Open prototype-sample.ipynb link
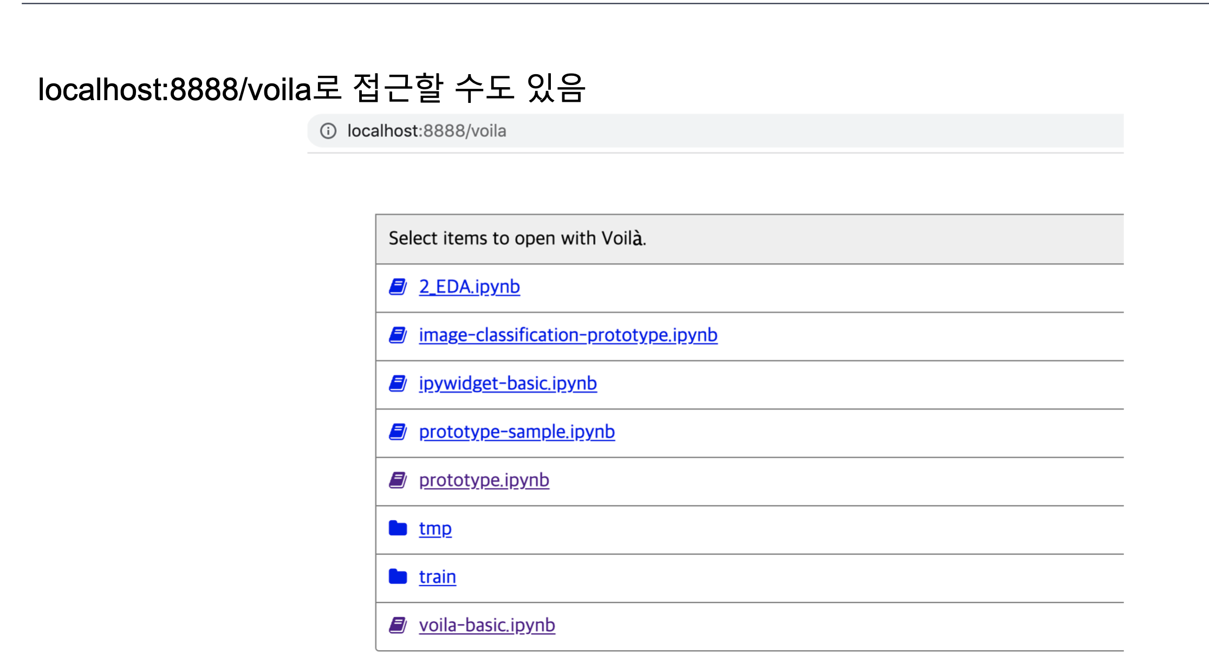Viewport: 1209px width, 654px height. coord(517,431)
